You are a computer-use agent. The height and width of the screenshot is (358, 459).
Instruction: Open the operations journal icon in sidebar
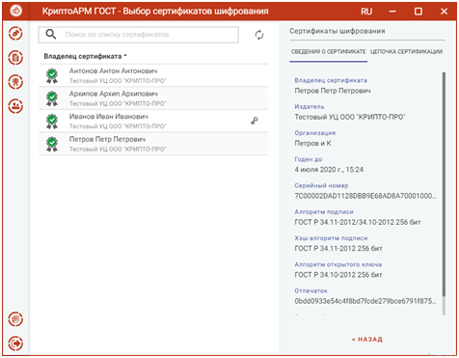tap(15, 319)
